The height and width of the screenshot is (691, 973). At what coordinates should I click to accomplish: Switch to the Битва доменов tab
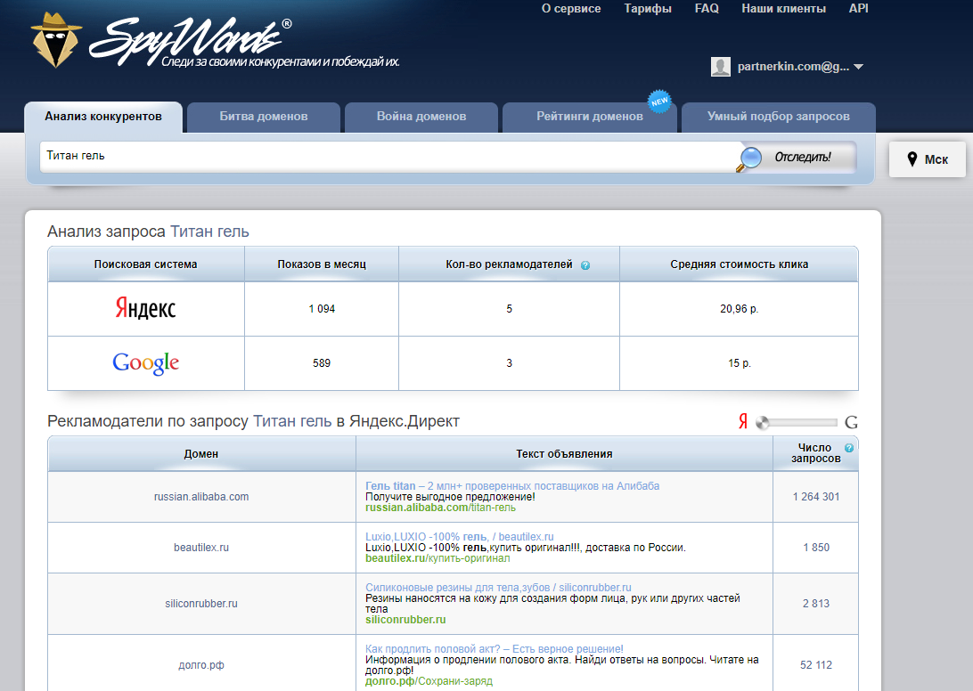point(263,117)
